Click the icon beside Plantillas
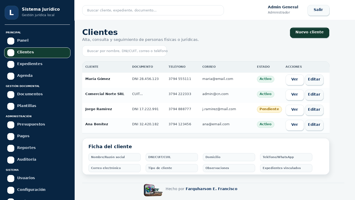 [x=11, y=106]
